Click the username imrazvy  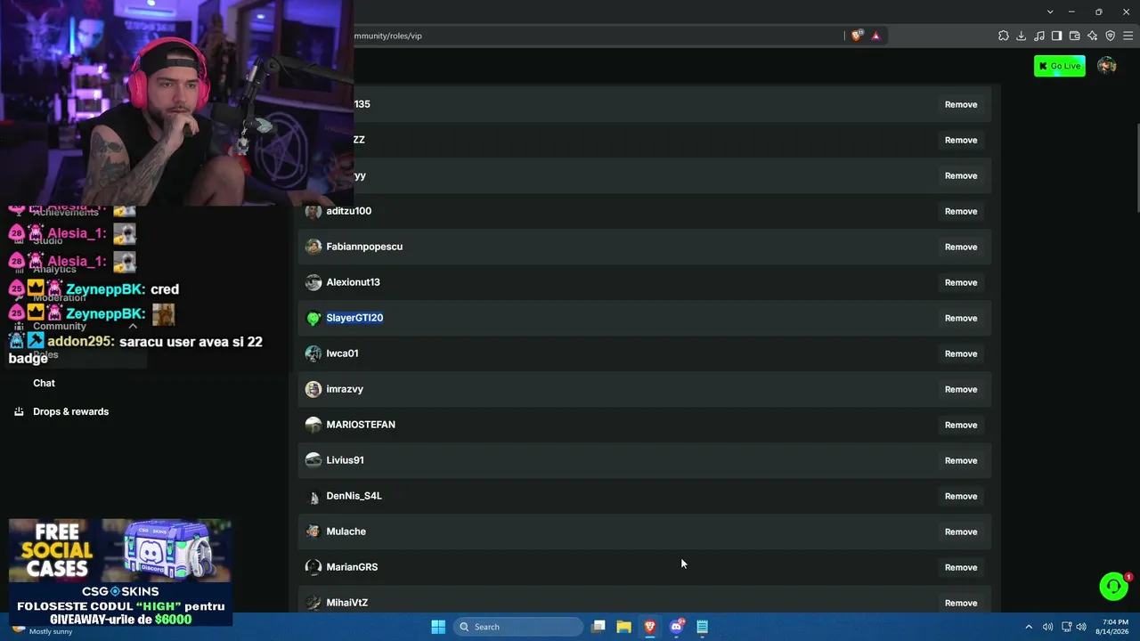[345, 389]
